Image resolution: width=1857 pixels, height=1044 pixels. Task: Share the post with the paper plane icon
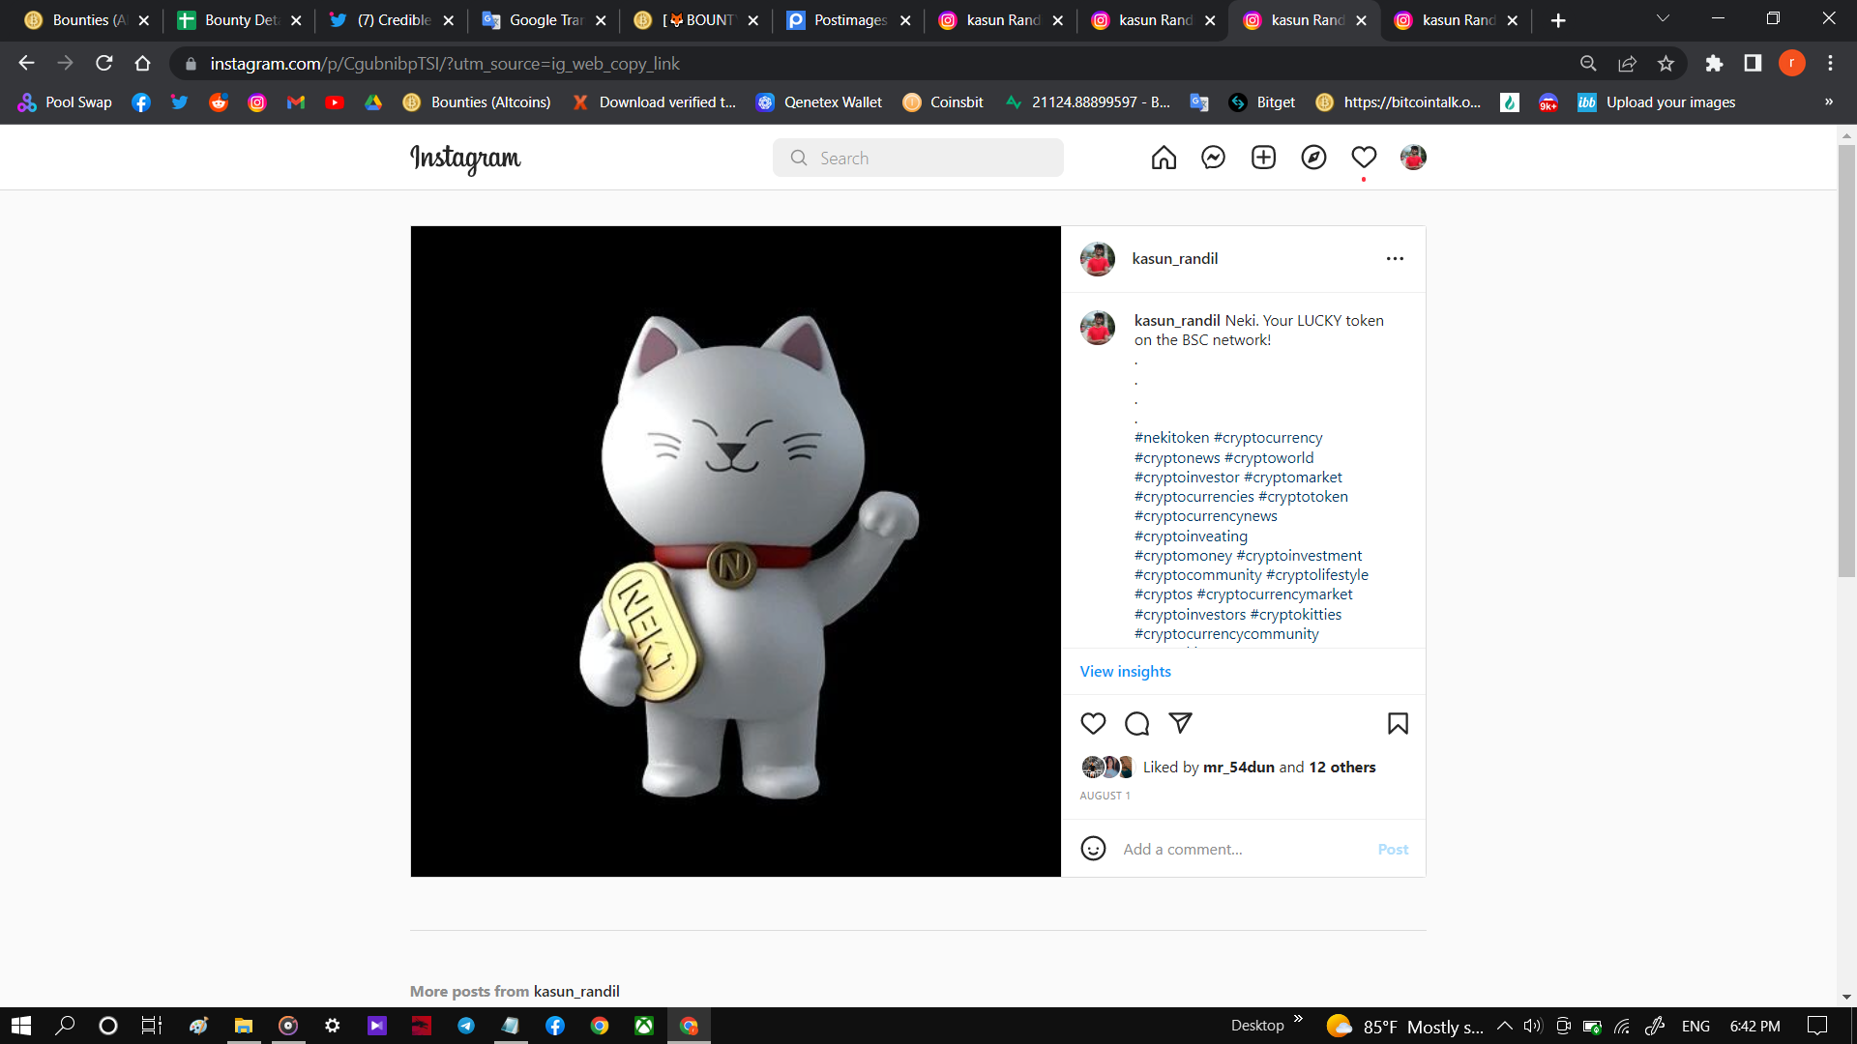pyautogui.click(x=1180, y=723)
